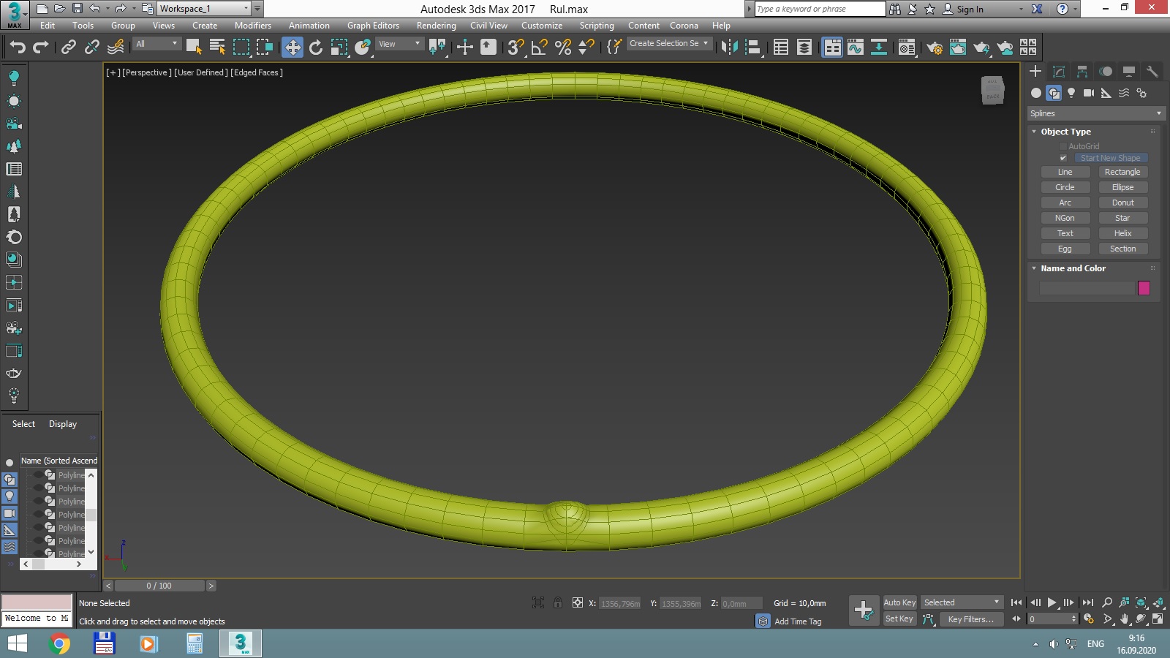Switch to Lights category icon
This screenshot has width=1170, height=658.
pyautogui.click(x=1071, y=93)
